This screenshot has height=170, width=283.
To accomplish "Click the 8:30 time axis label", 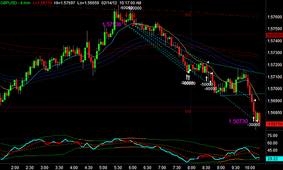I will point(206,168).
